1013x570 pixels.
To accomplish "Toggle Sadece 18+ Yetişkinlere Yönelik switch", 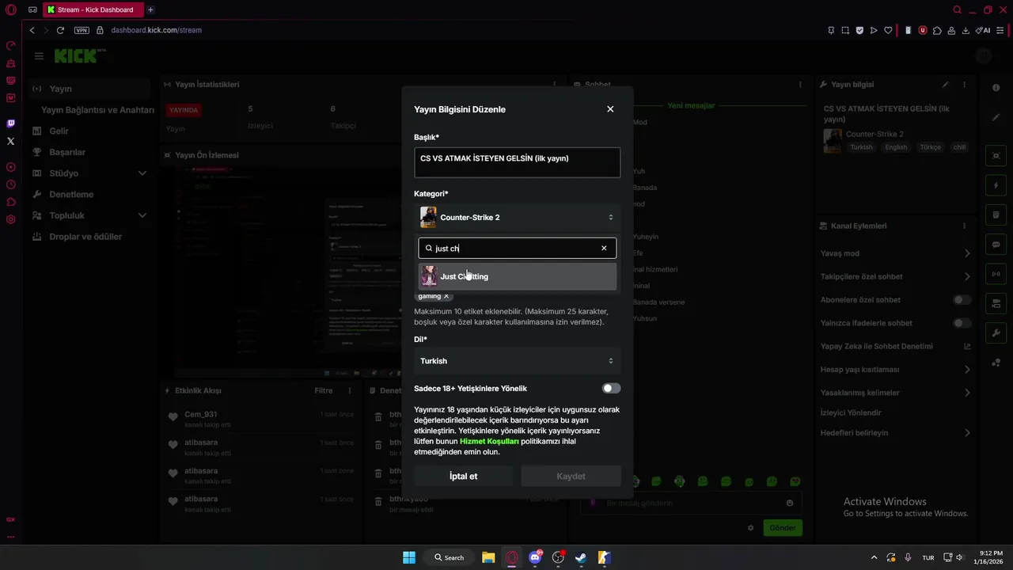I will [611, 389].
